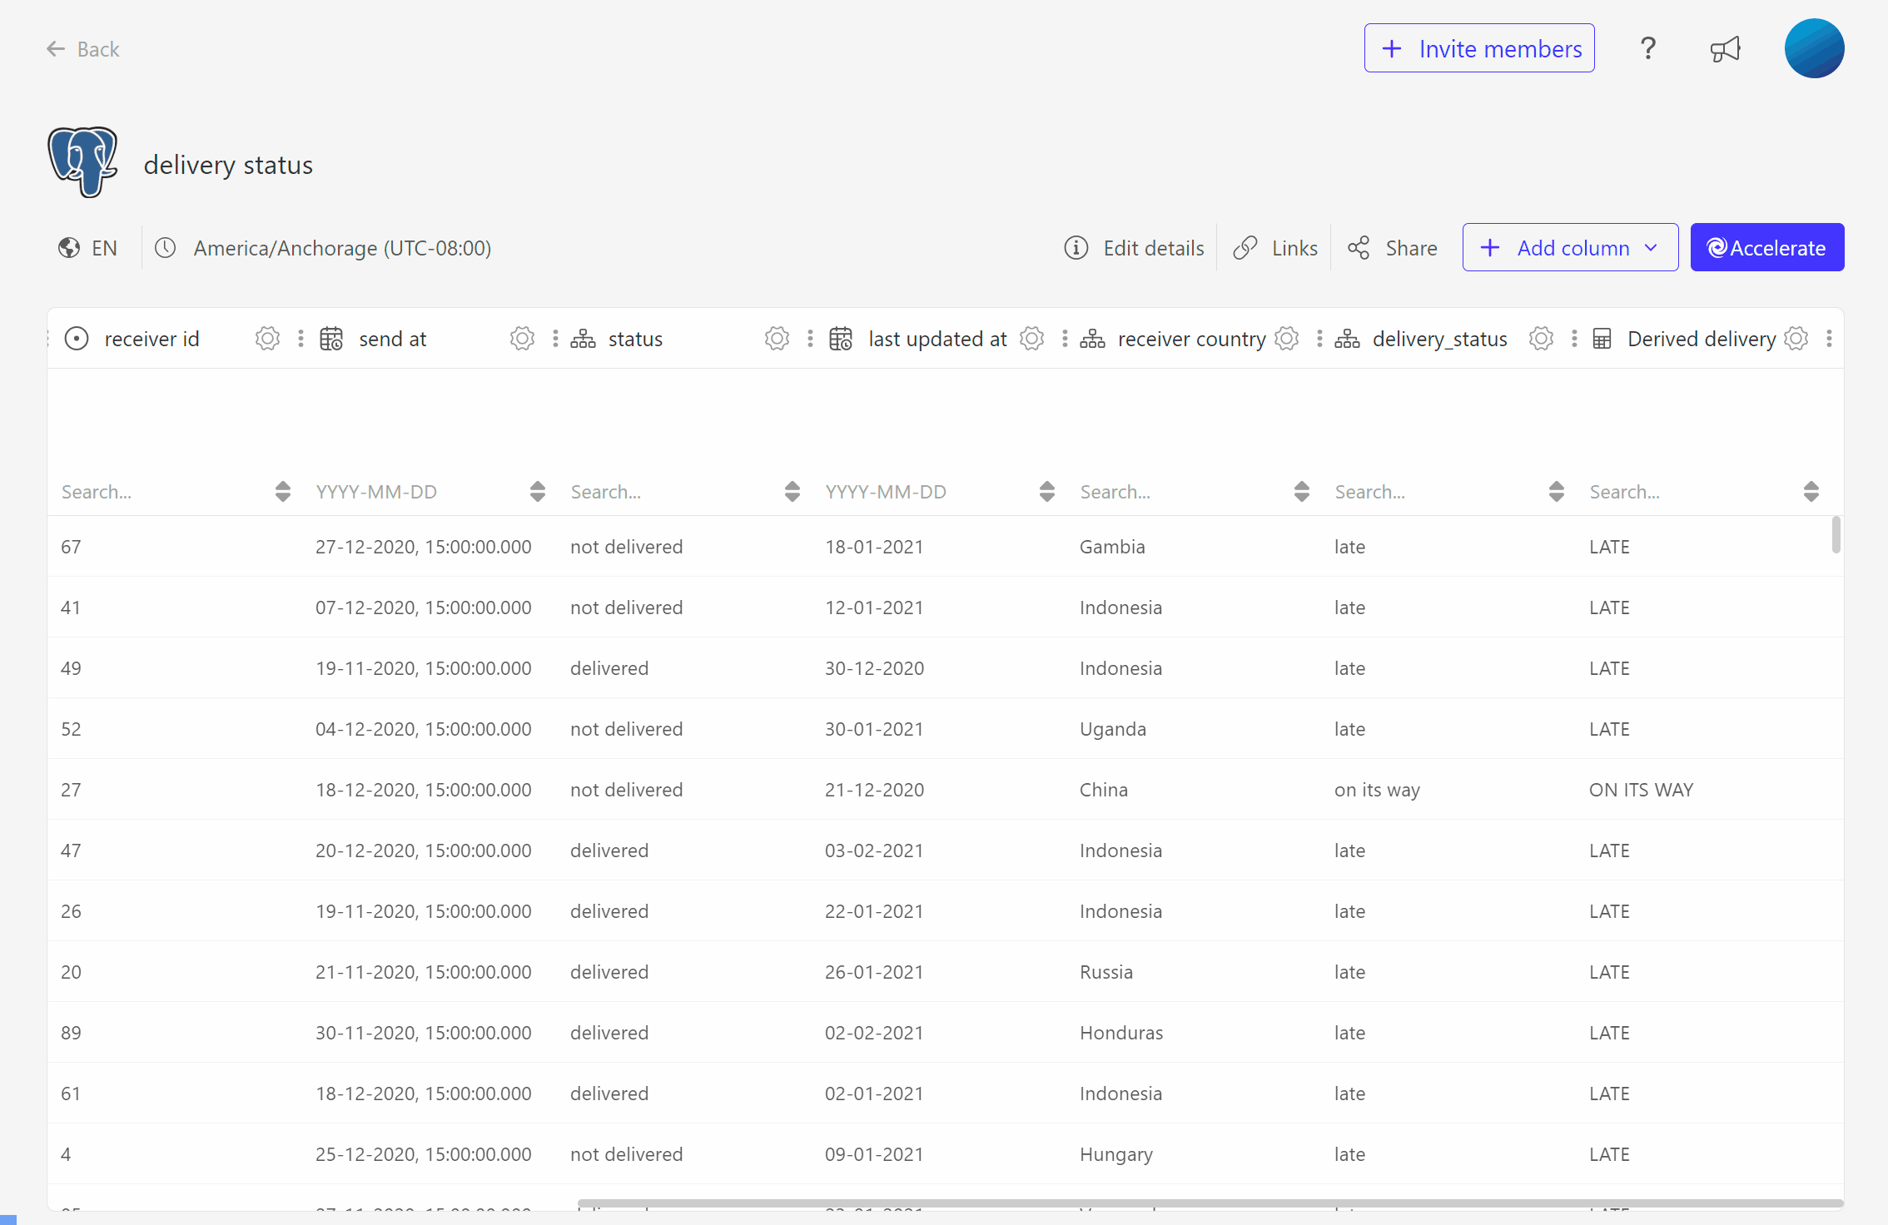Screen dimensions: 1888x1225
Task: Click gear icon for Derived delivery column
Action: point(1796,339)
